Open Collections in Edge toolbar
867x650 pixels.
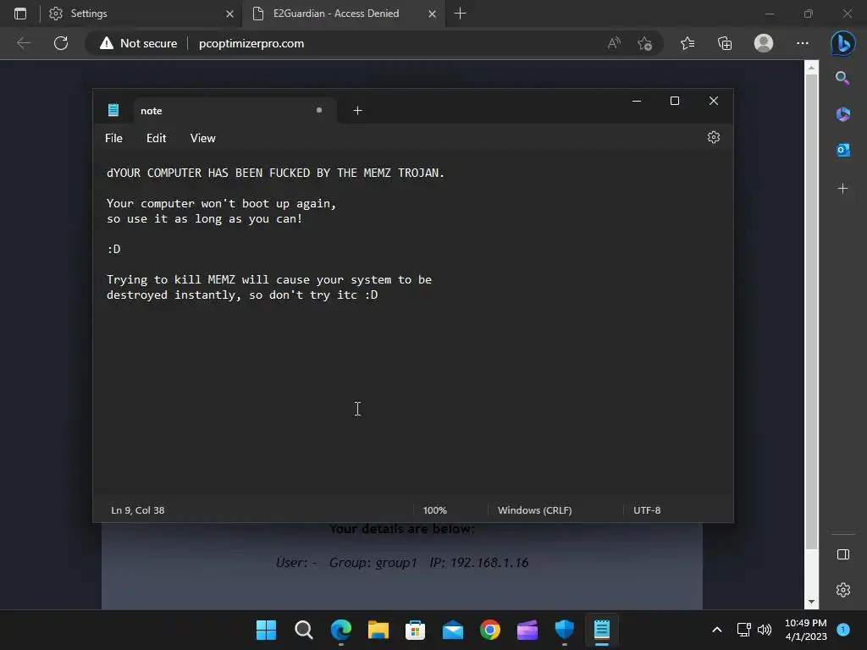pos(725,43)
